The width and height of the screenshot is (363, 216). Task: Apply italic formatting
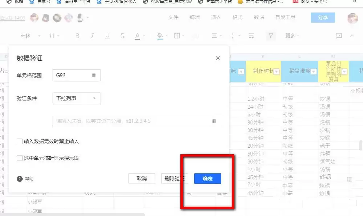[x=92, y=36]
